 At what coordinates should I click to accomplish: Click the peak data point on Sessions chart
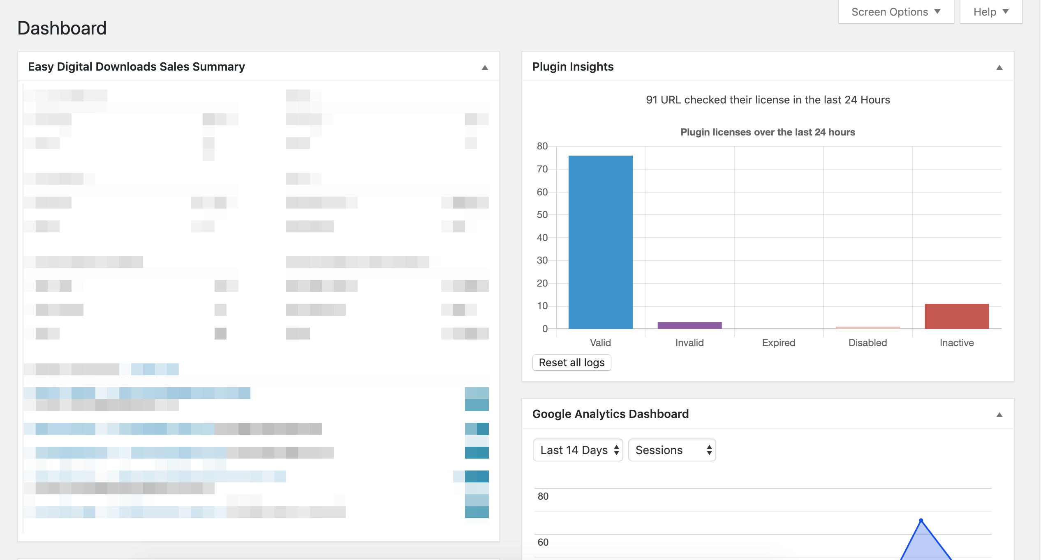pos(921,520)
